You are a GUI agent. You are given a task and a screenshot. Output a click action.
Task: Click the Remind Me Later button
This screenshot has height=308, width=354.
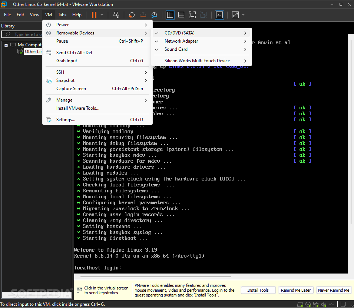pos(296,290)
